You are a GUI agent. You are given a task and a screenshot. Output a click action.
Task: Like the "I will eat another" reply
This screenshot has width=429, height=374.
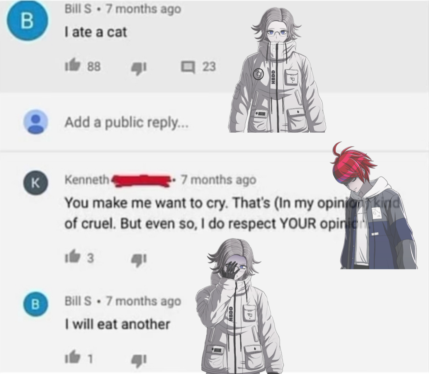point(72,357)
